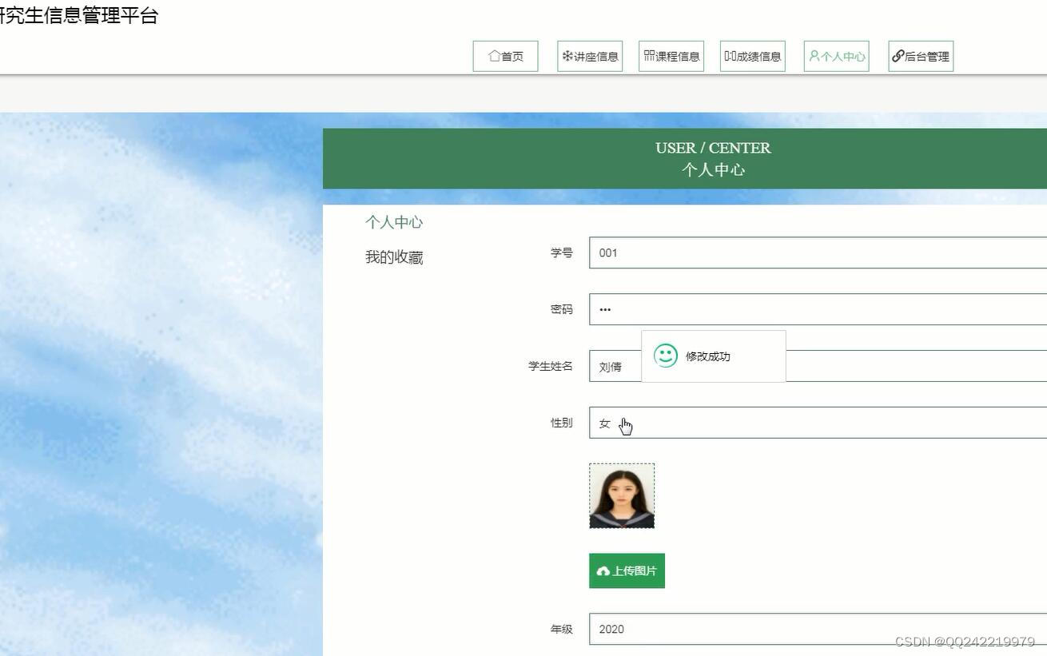Viewport: 1047px width, 656px height.
Task: Click the smiley icon in 修改成功 popup
Action: pyautogui.click(x=665, y=356)
